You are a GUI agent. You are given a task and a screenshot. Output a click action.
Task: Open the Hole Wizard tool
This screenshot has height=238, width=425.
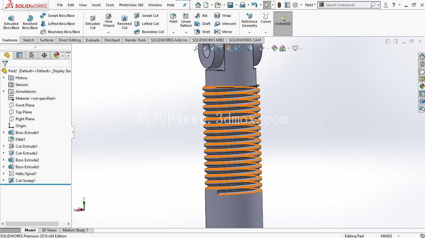pyautogui.click(x=109, y=20)
